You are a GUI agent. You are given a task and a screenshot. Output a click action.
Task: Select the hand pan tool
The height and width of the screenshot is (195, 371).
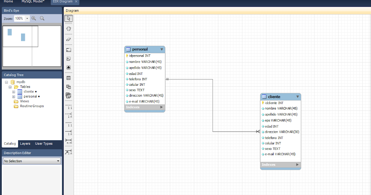tap(69, 29)
